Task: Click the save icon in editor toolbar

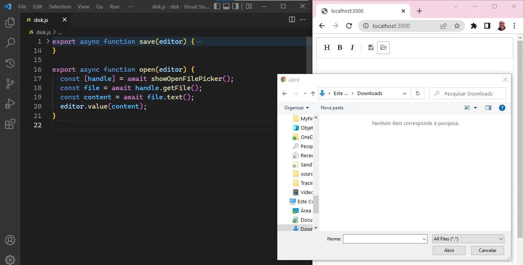Action: click(x=371, y=48)
